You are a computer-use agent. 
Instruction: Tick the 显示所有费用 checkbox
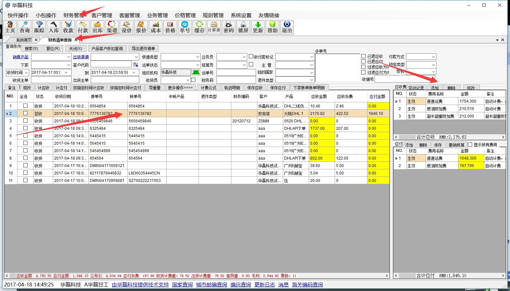(x=470, y=145)
